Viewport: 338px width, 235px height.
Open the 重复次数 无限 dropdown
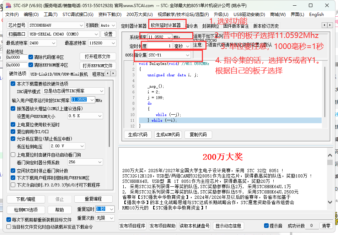[105, 218]
